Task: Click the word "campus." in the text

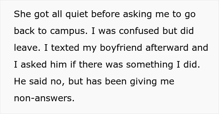Action: pyautogui.click(x=69, y=31)
